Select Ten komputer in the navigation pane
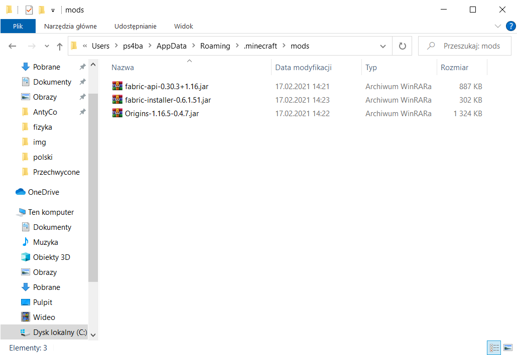Screen dimensions: 517x355 [51, 212]
